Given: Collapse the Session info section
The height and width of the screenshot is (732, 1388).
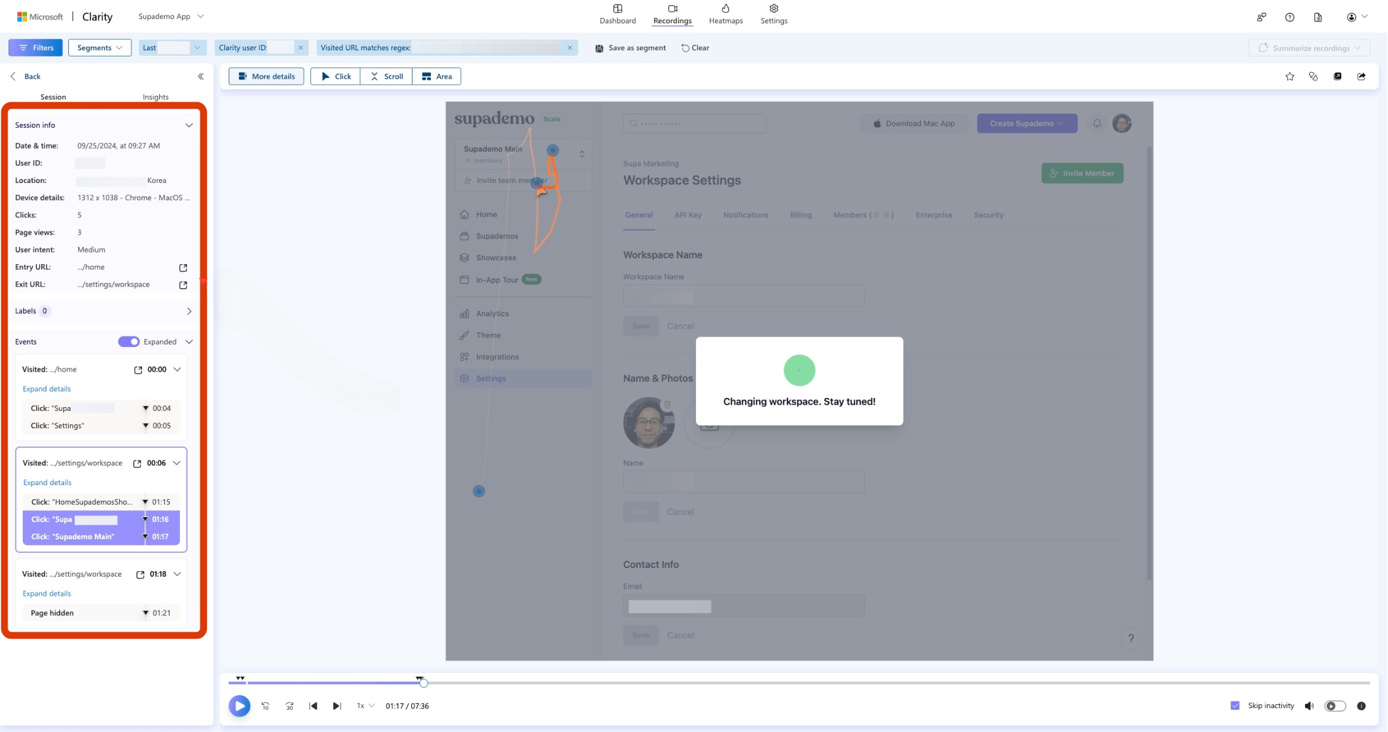Looking at the screenshot, I should [189, 125].
